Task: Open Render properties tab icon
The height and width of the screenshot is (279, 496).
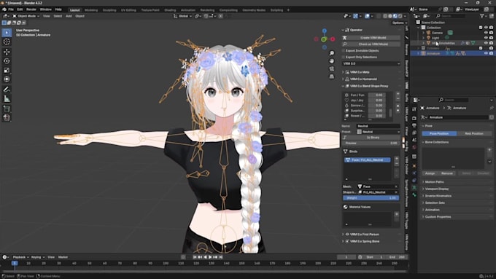Action: point(414,118)
